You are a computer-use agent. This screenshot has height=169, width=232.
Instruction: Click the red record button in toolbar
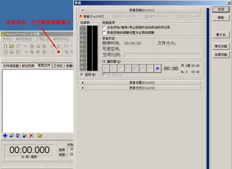[59, 52]
